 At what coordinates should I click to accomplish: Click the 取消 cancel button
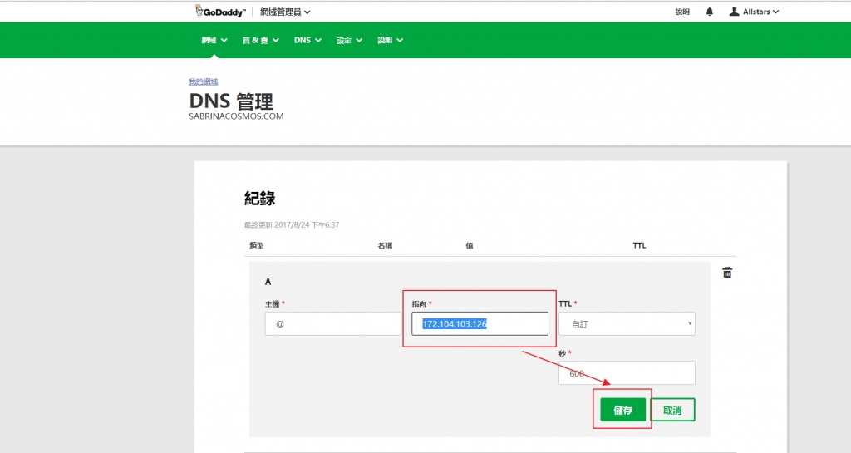pos(672,410)
